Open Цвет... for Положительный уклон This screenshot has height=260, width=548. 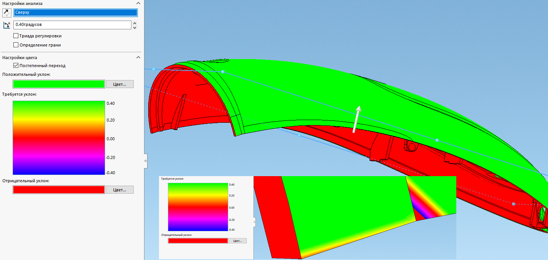(x=120, y=84)
